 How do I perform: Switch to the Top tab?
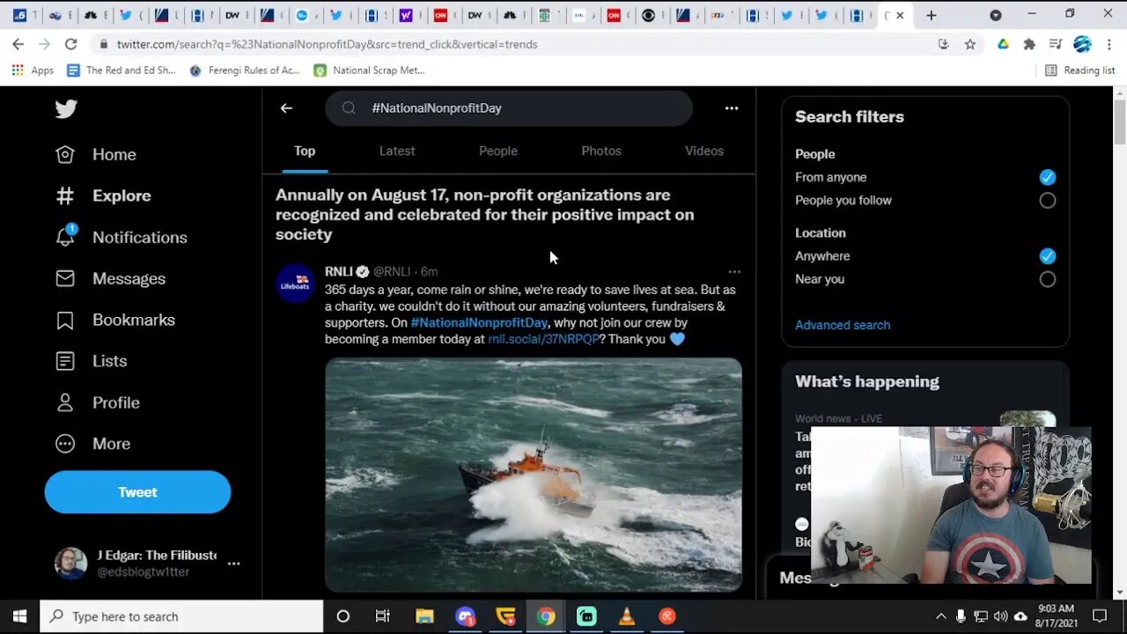click(x=305, y=151)
